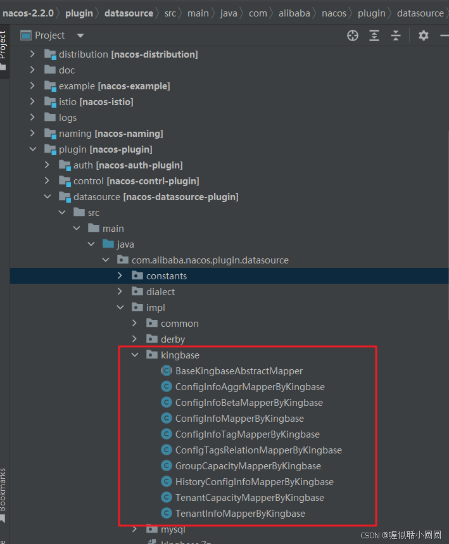Expand the distribution module node

[x=32, y=54]
